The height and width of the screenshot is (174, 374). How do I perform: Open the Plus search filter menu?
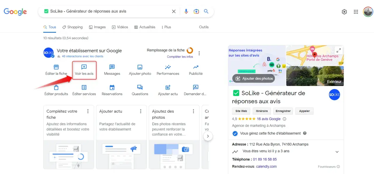click(x=166, y=27)
